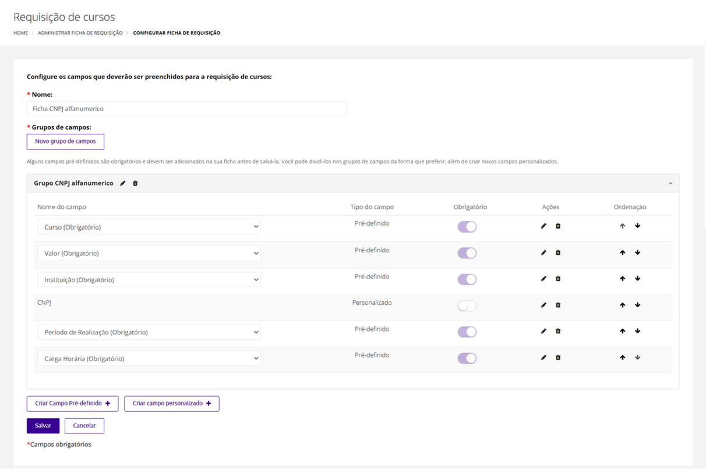
Task: Click the CNPJ field name text
Action: pyautogui.click(x=44, y=302)
